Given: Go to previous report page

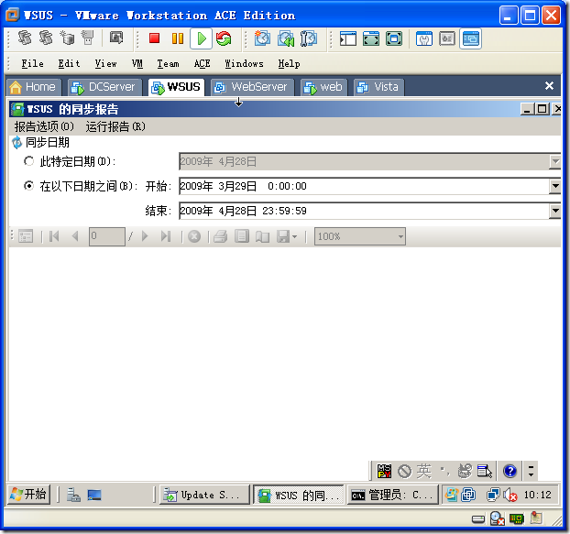Looking at the screenshot, I should click(75, 236).
